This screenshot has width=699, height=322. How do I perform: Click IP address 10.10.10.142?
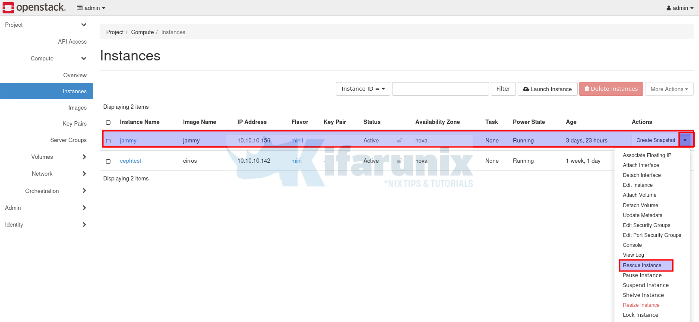254,161
